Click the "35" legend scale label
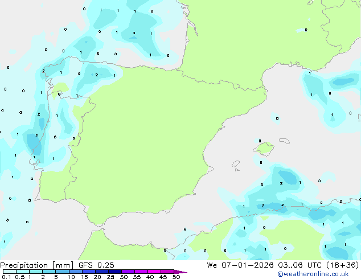The image size is (361, 279). click(x=137, y=277)
